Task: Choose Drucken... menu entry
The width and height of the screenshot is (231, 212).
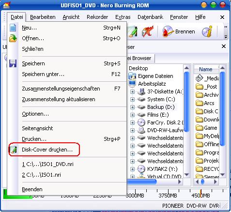Action: click(x=67, y=139)
